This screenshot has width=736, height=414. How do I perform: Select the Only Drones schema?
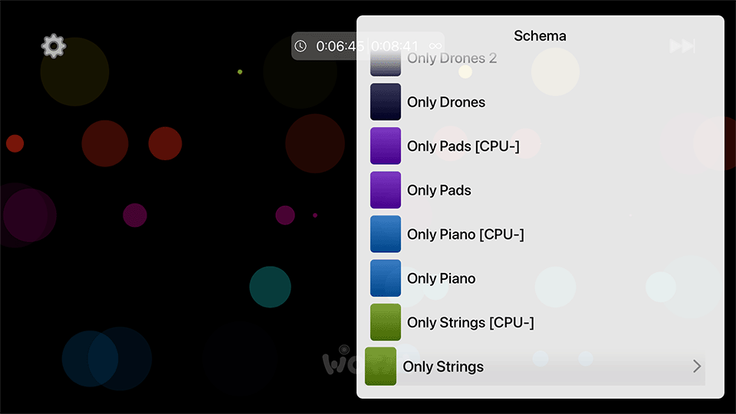(446, 102)
